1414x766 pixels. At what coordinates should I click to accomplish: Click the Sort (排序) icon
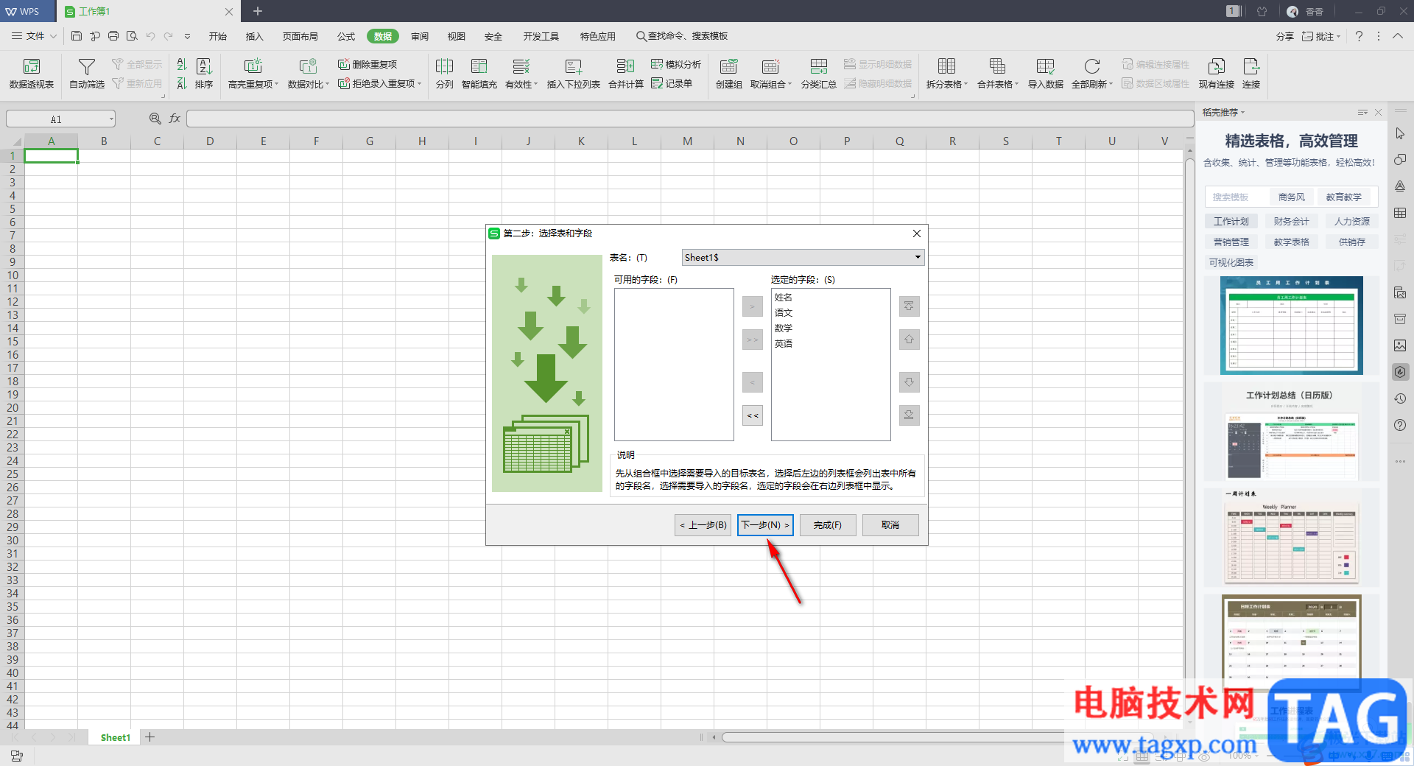click(204, 66)
